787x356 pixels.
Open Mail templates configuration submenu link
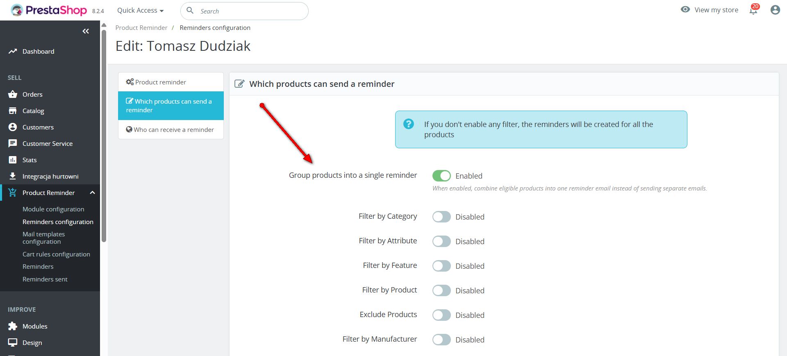click(x=44, y=238)
